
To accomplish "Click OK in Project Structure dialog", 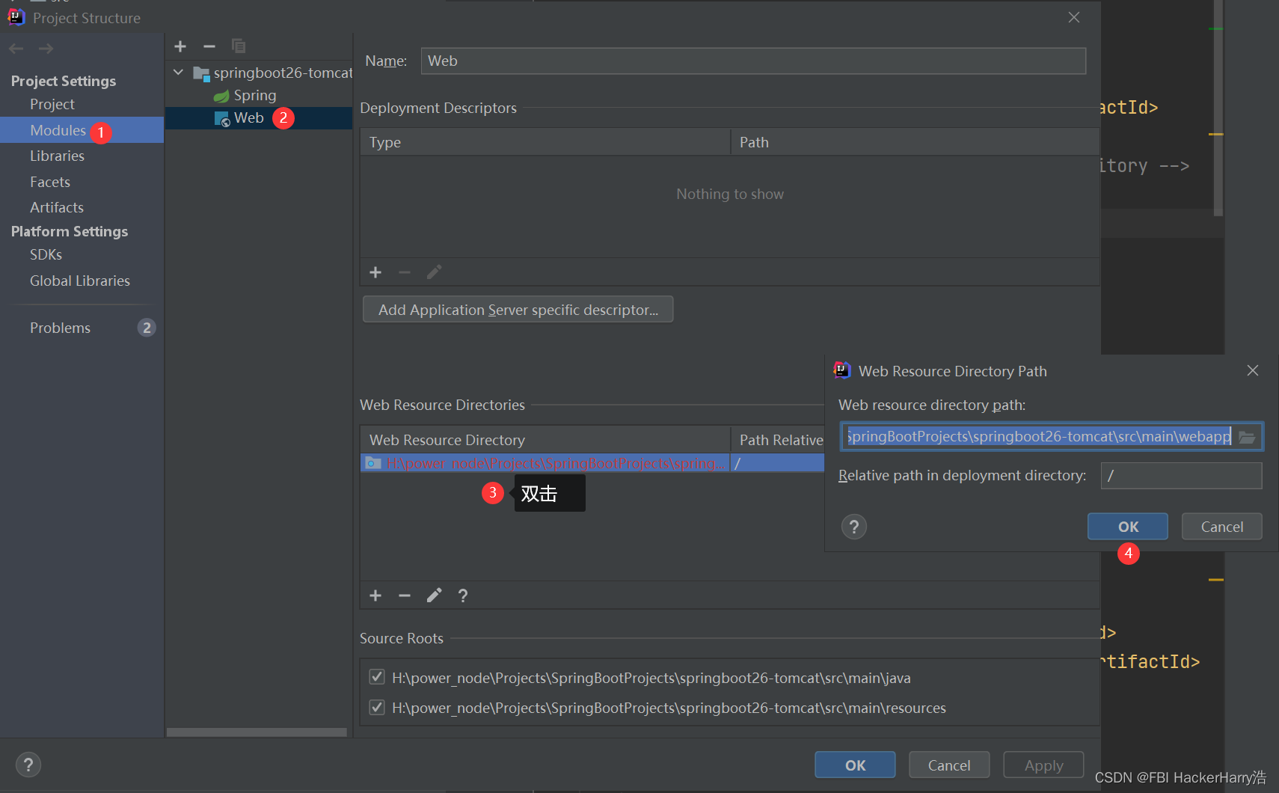I will pyautogui.click(x=855, y=765).
